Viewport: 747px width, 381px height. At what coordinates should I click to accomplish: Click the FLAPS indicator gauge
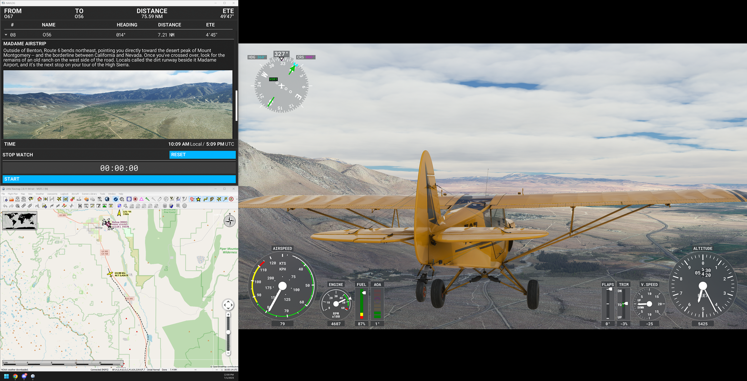pyautogui.click(x=608, y=304)
